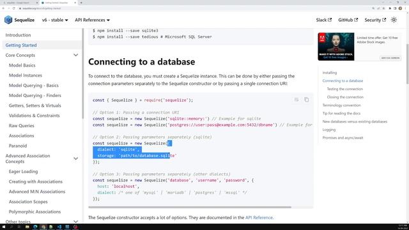Open Windows taskbar search

coord(12,227)
